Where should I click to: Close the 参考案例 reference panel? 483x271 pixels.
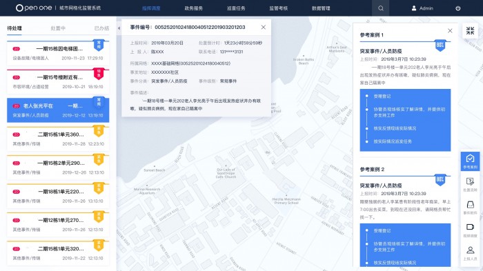pos(450,30)
